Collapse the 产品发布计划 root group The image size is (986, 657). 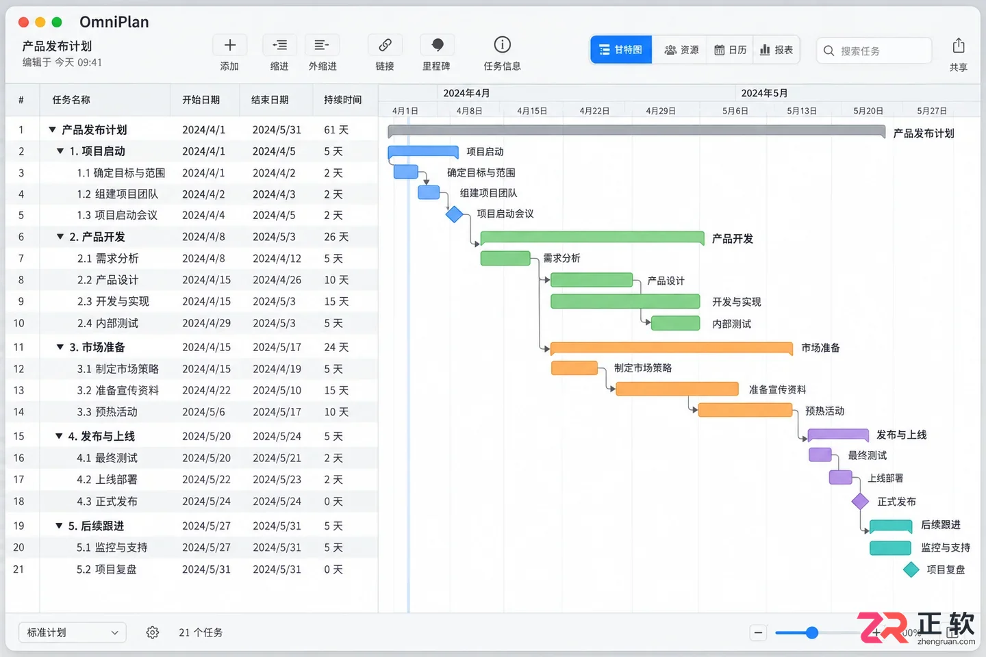(52, 129)
